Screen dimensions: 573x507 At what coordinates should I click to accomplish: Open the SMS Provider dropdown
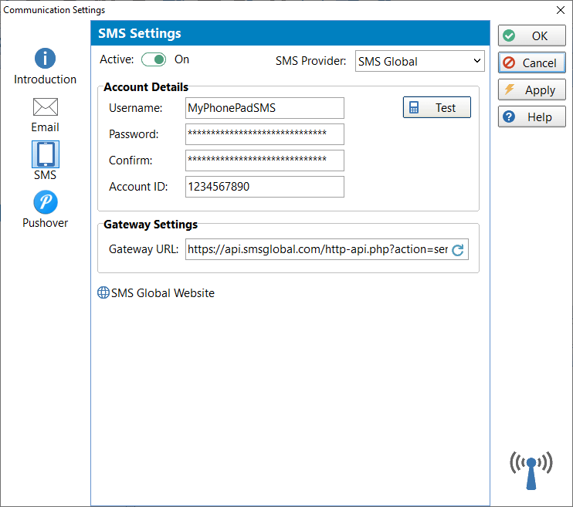[419, 62]
